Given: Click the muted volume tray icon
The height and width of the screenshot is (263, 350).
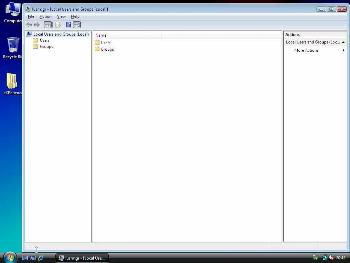Looking at the screenshot, I should click(331, 258).
